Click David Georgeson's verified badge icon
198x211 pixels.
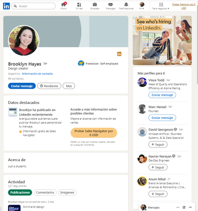[175, 129]
